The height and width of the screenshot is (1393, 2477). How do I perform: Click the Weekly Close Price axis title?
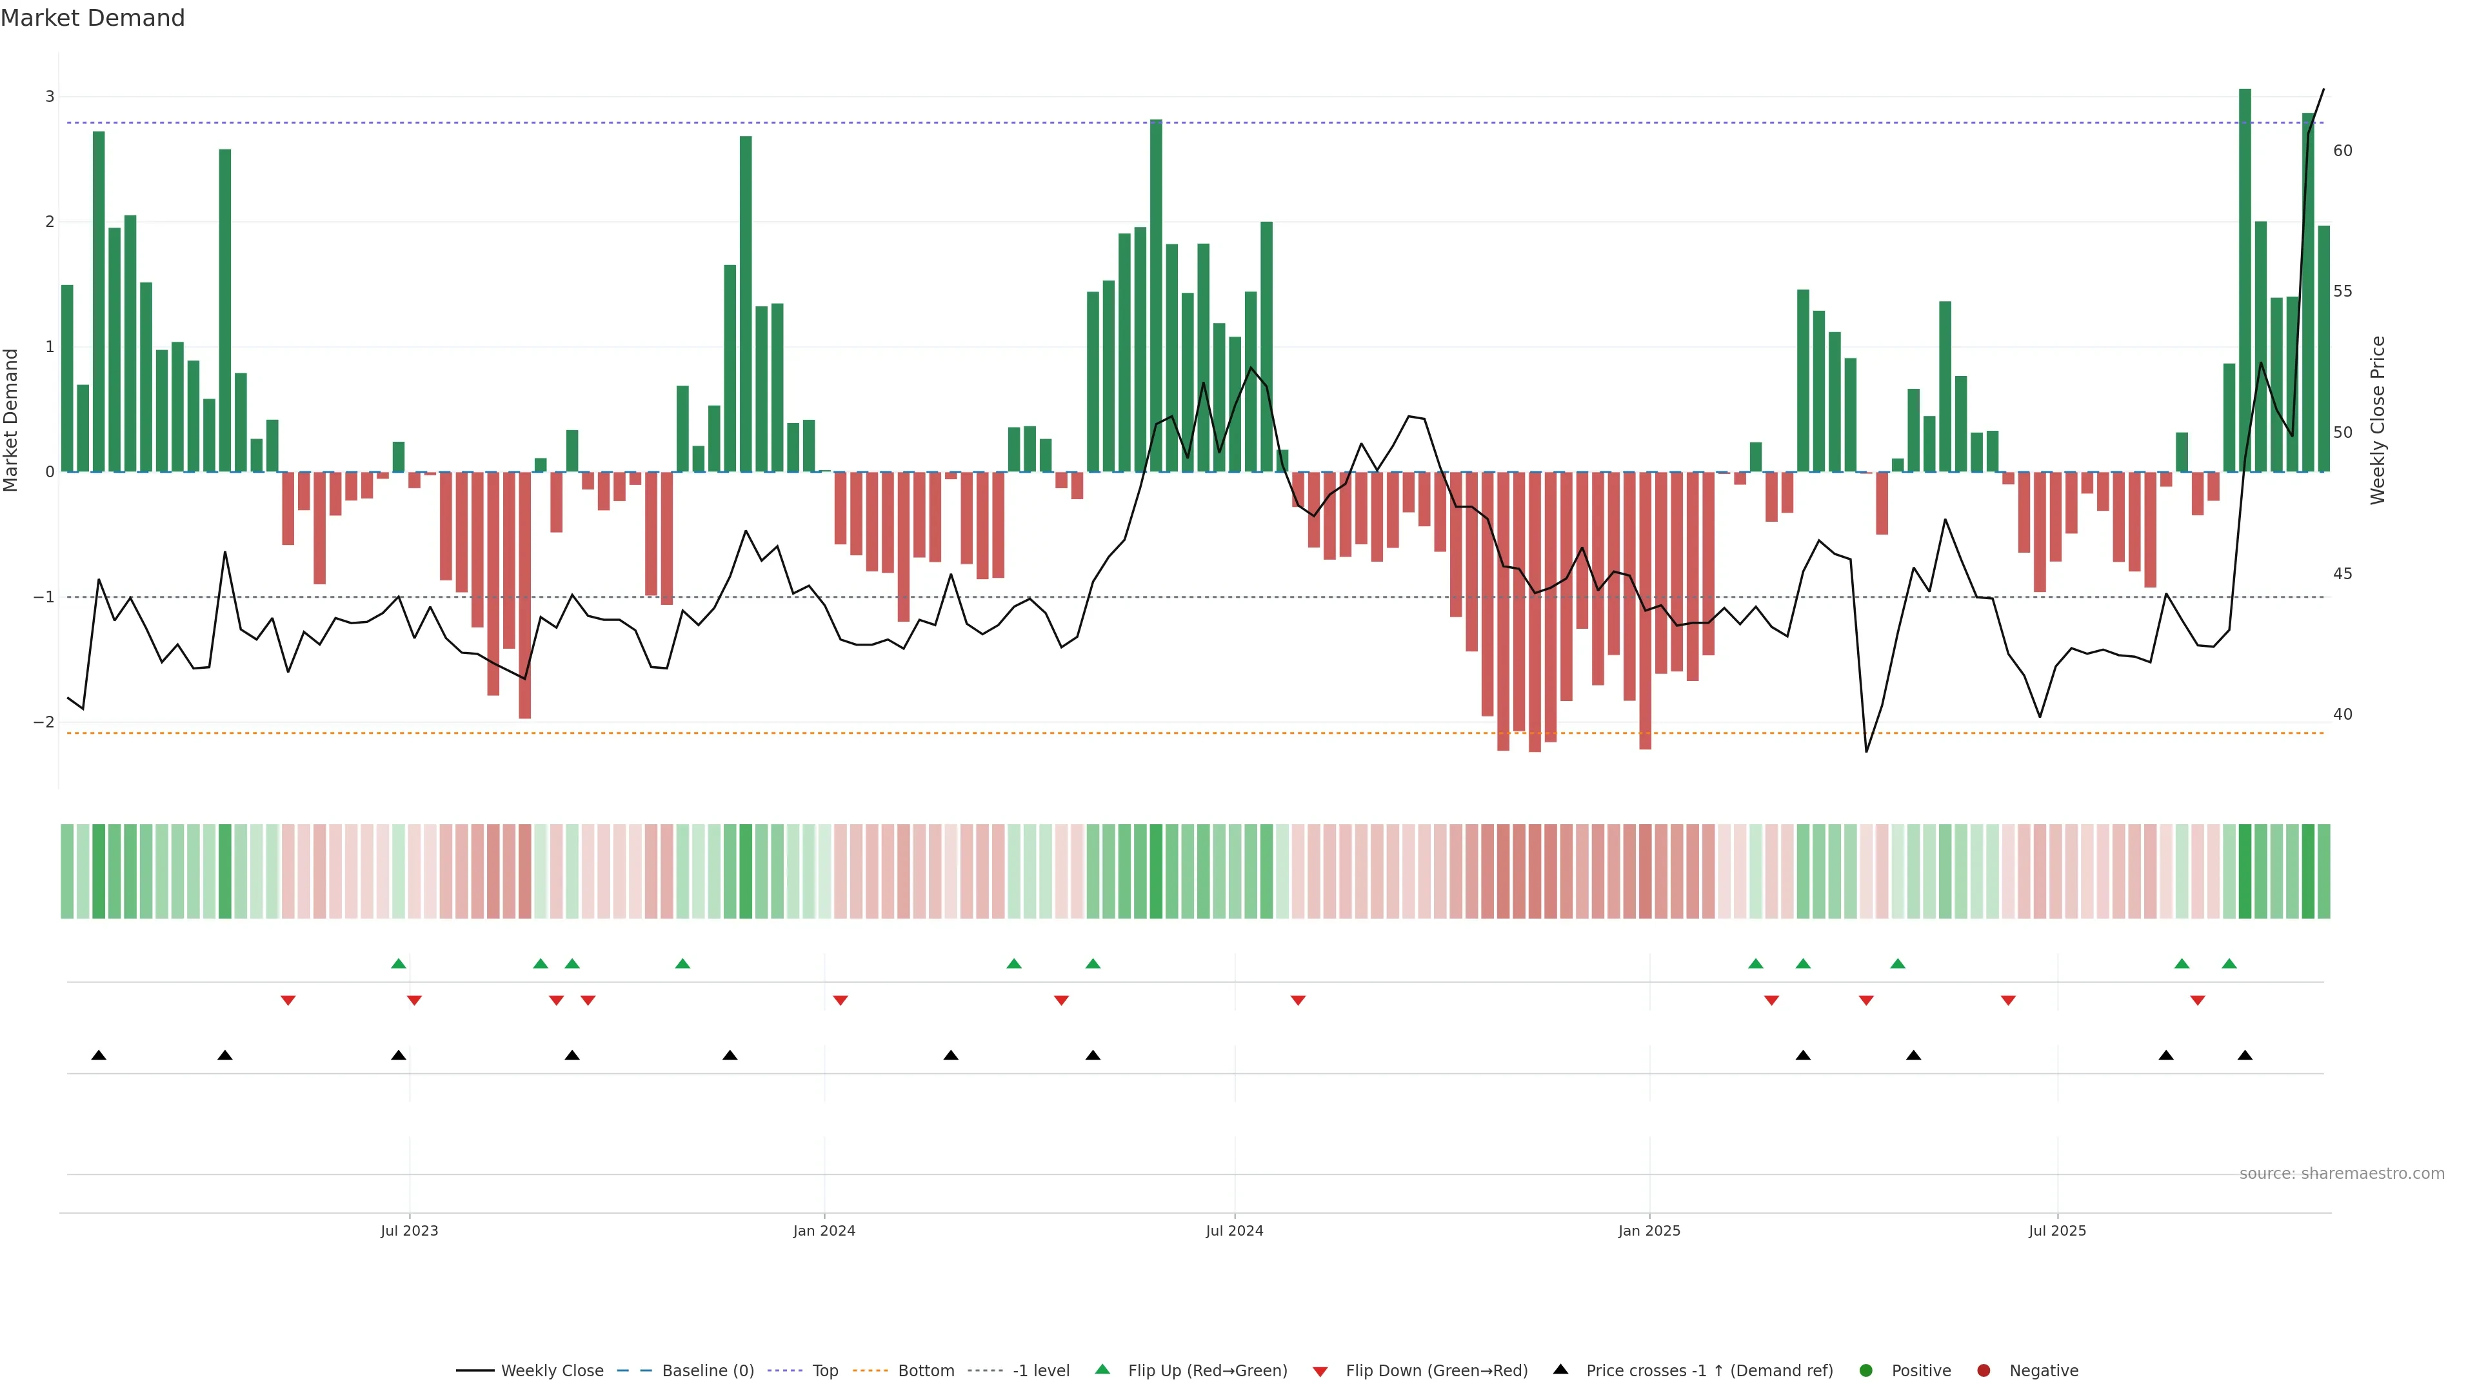(x=2378, y=420)
